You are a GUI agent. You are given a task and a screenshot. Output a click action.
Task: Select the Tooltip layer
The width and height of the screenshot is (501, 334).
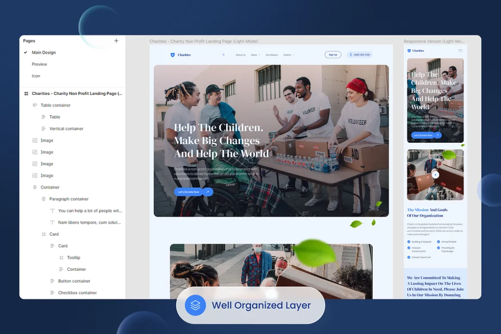click(73, 257)
